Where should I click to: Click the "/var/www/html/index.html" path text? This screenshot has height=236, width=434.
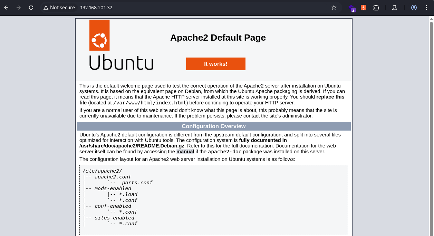tap(150, 103)
